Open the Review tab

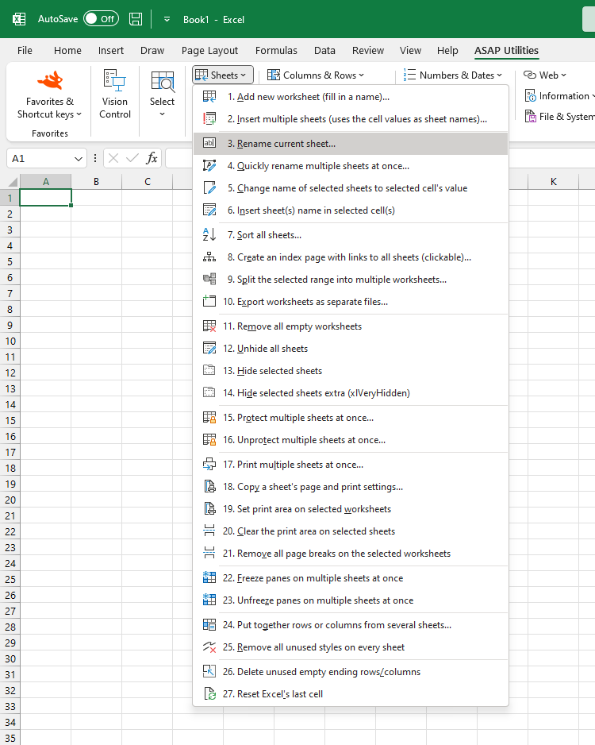[x=368, y=50]
